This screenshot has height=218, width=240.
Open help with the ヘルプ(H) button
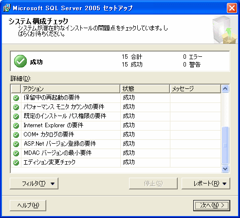point(28,205)
